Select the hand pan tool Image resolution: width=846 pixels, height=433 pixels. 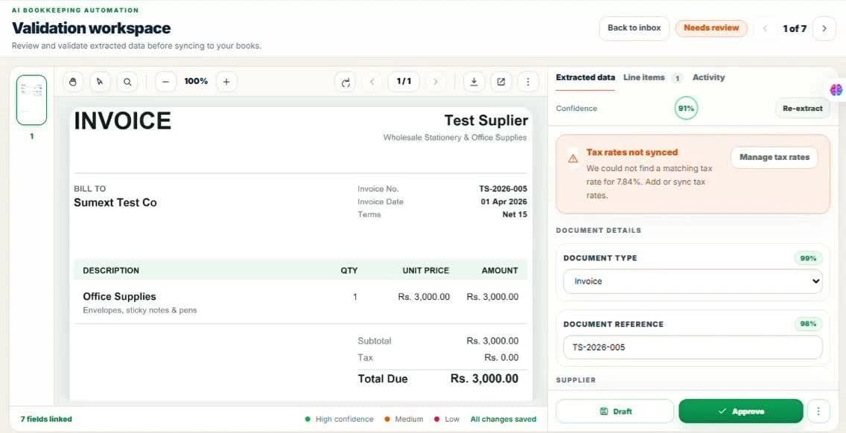(74, 82)
